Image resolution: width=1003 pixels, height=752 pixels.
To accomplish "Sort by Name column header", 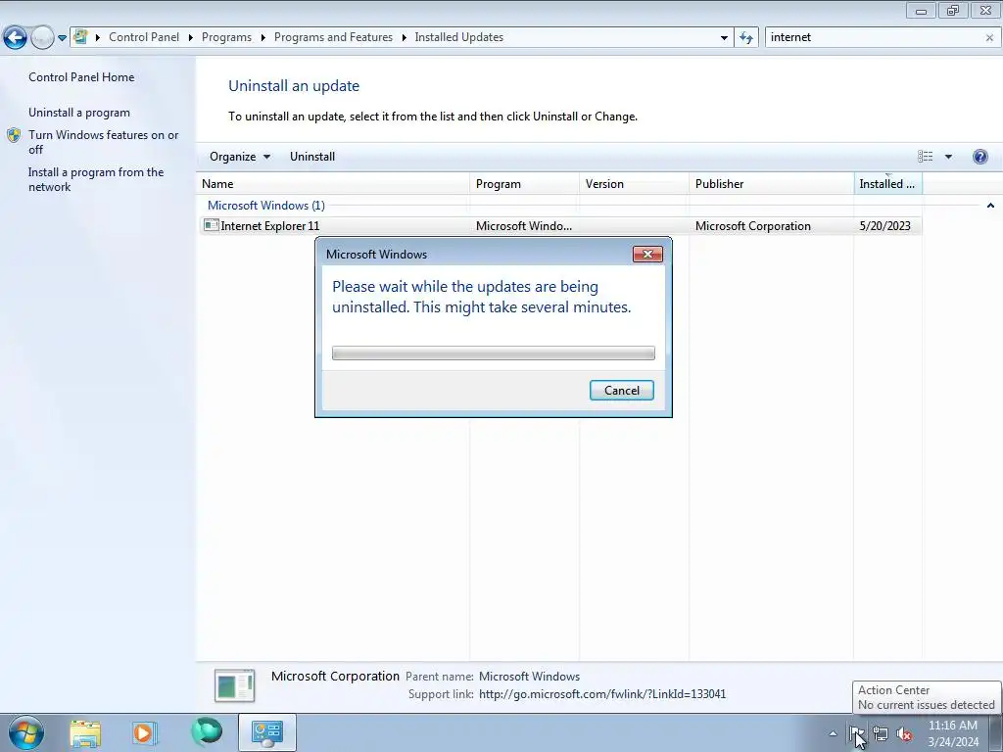I will point(333,184).
